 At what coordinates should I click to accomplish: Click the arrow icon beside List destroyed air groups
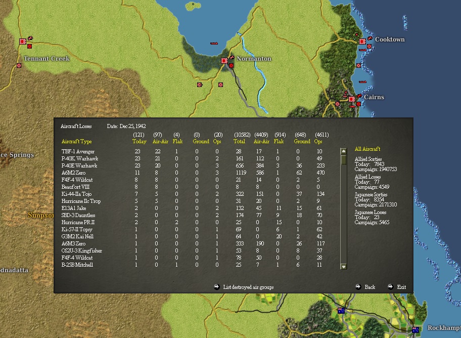point(217,287)
